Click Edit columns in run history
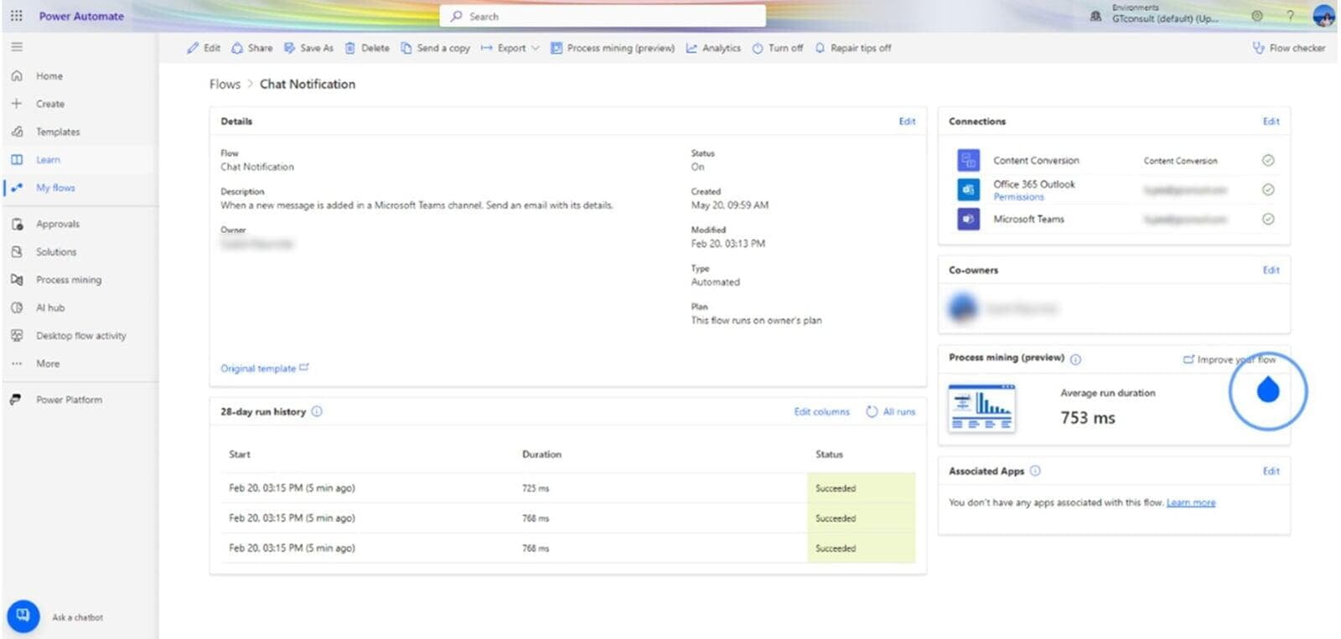1341x639 pixels. click(821, 411)
